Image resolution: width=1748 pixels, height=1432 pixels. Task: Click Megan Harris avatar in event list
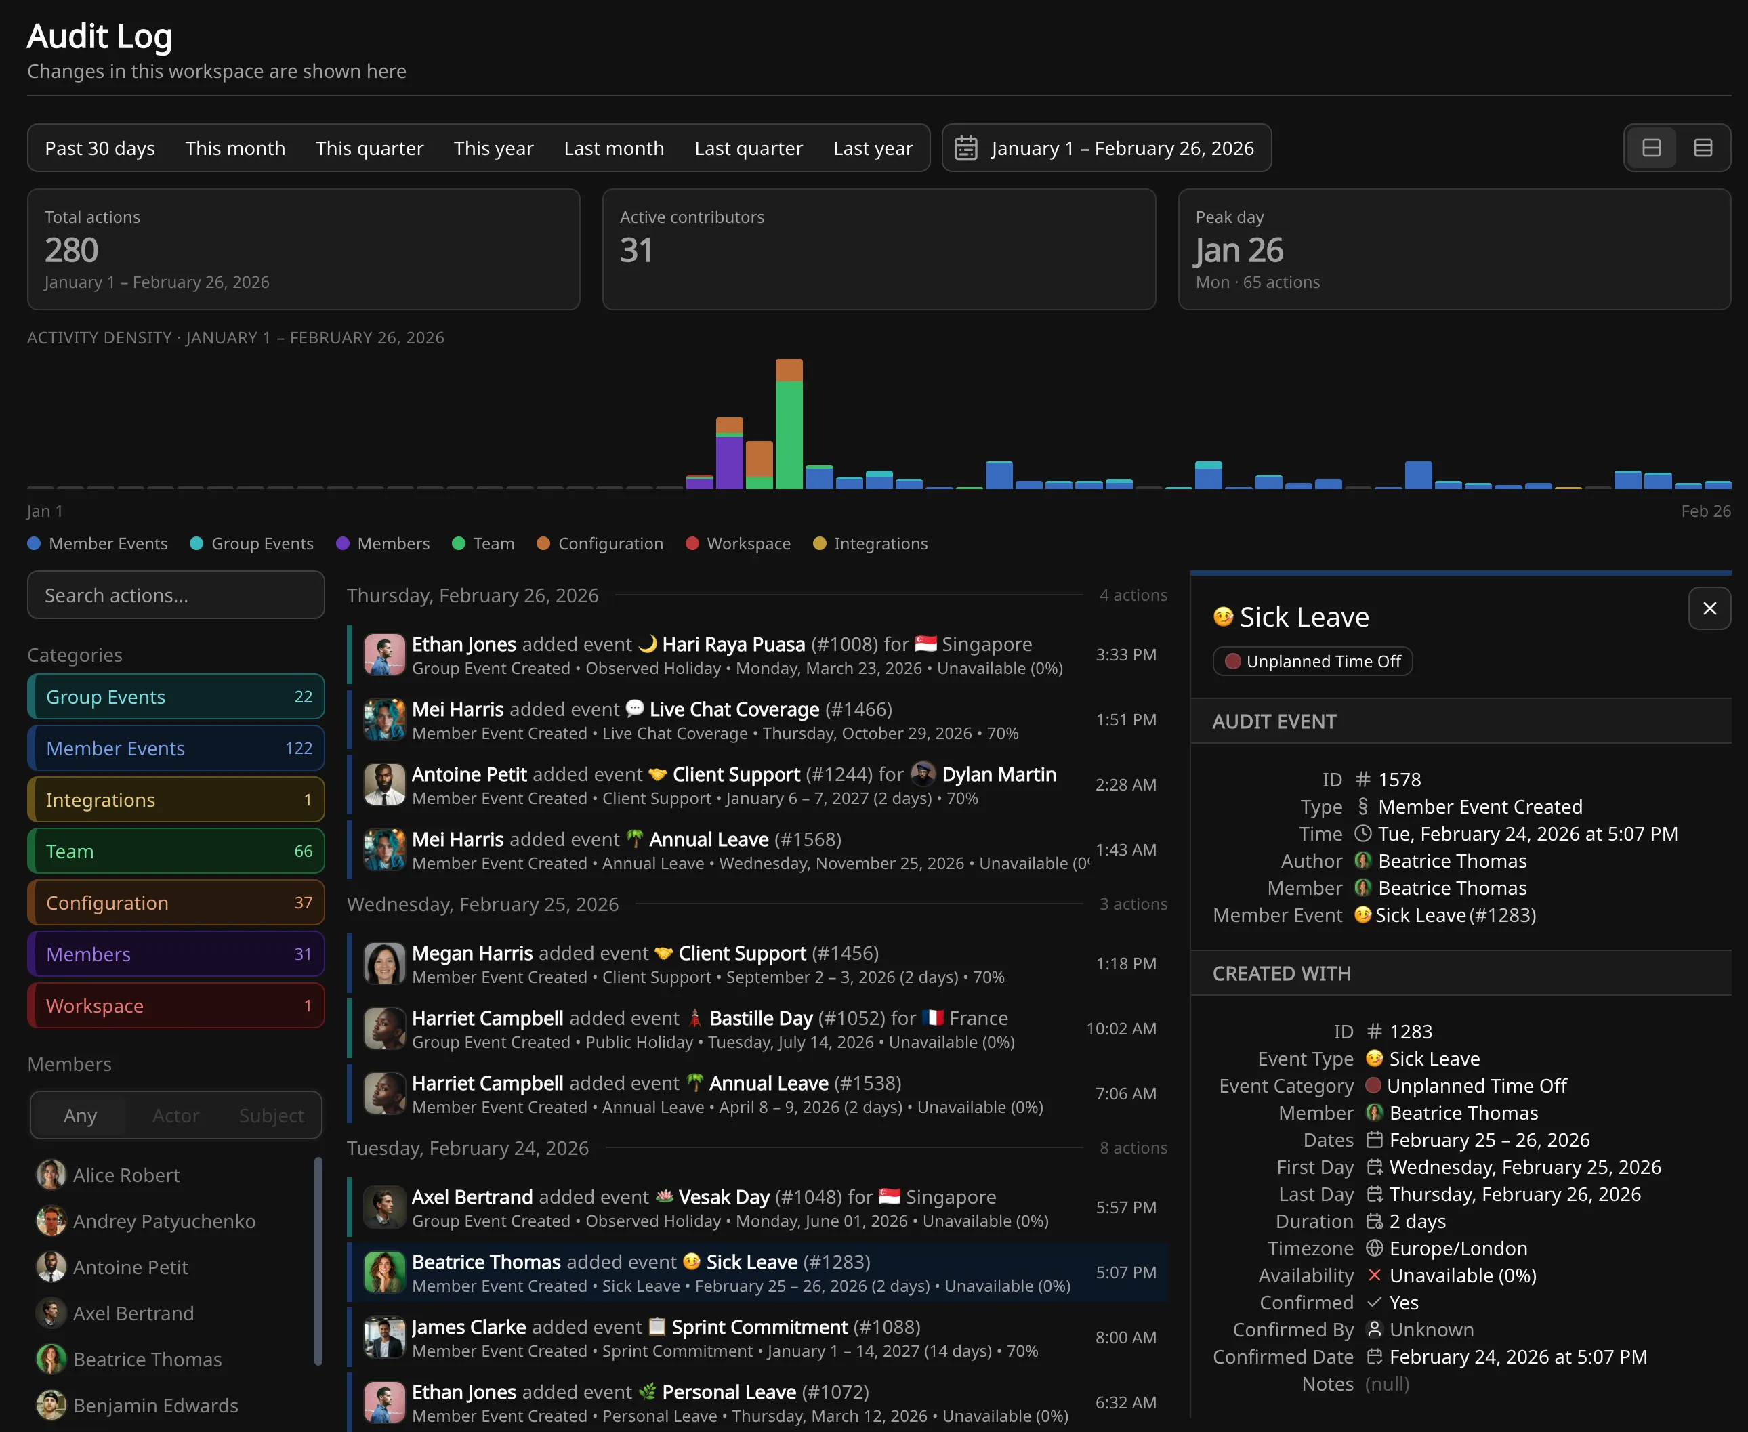(x=384, y=963)
